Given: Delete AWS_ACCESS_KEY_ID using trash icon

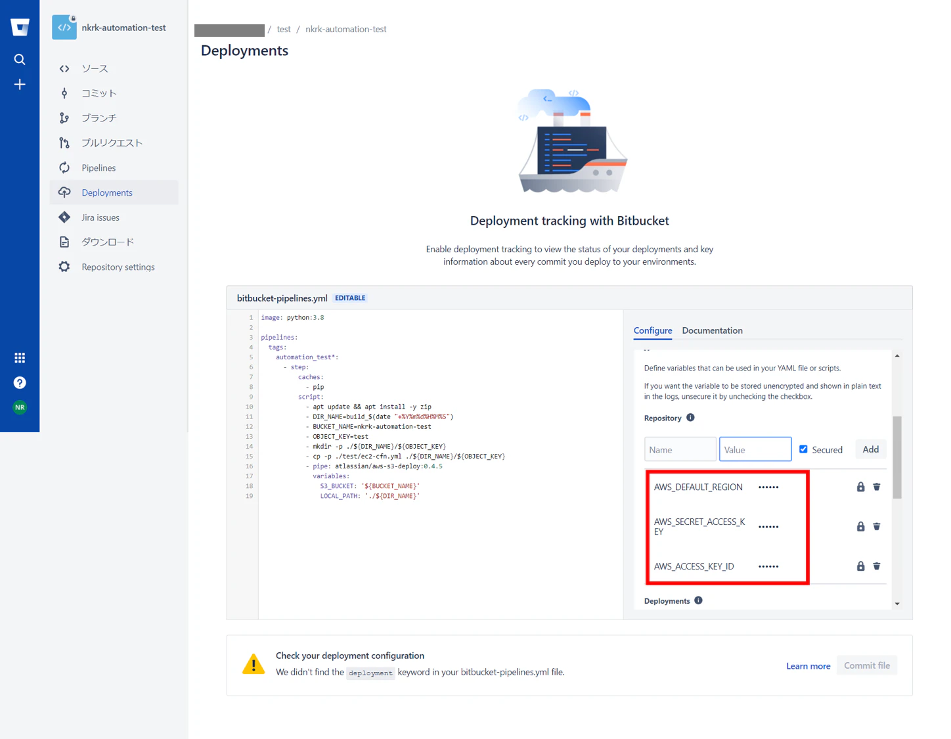Looking at the screenshot, I should pyautogui.click(x=877, y=566).
